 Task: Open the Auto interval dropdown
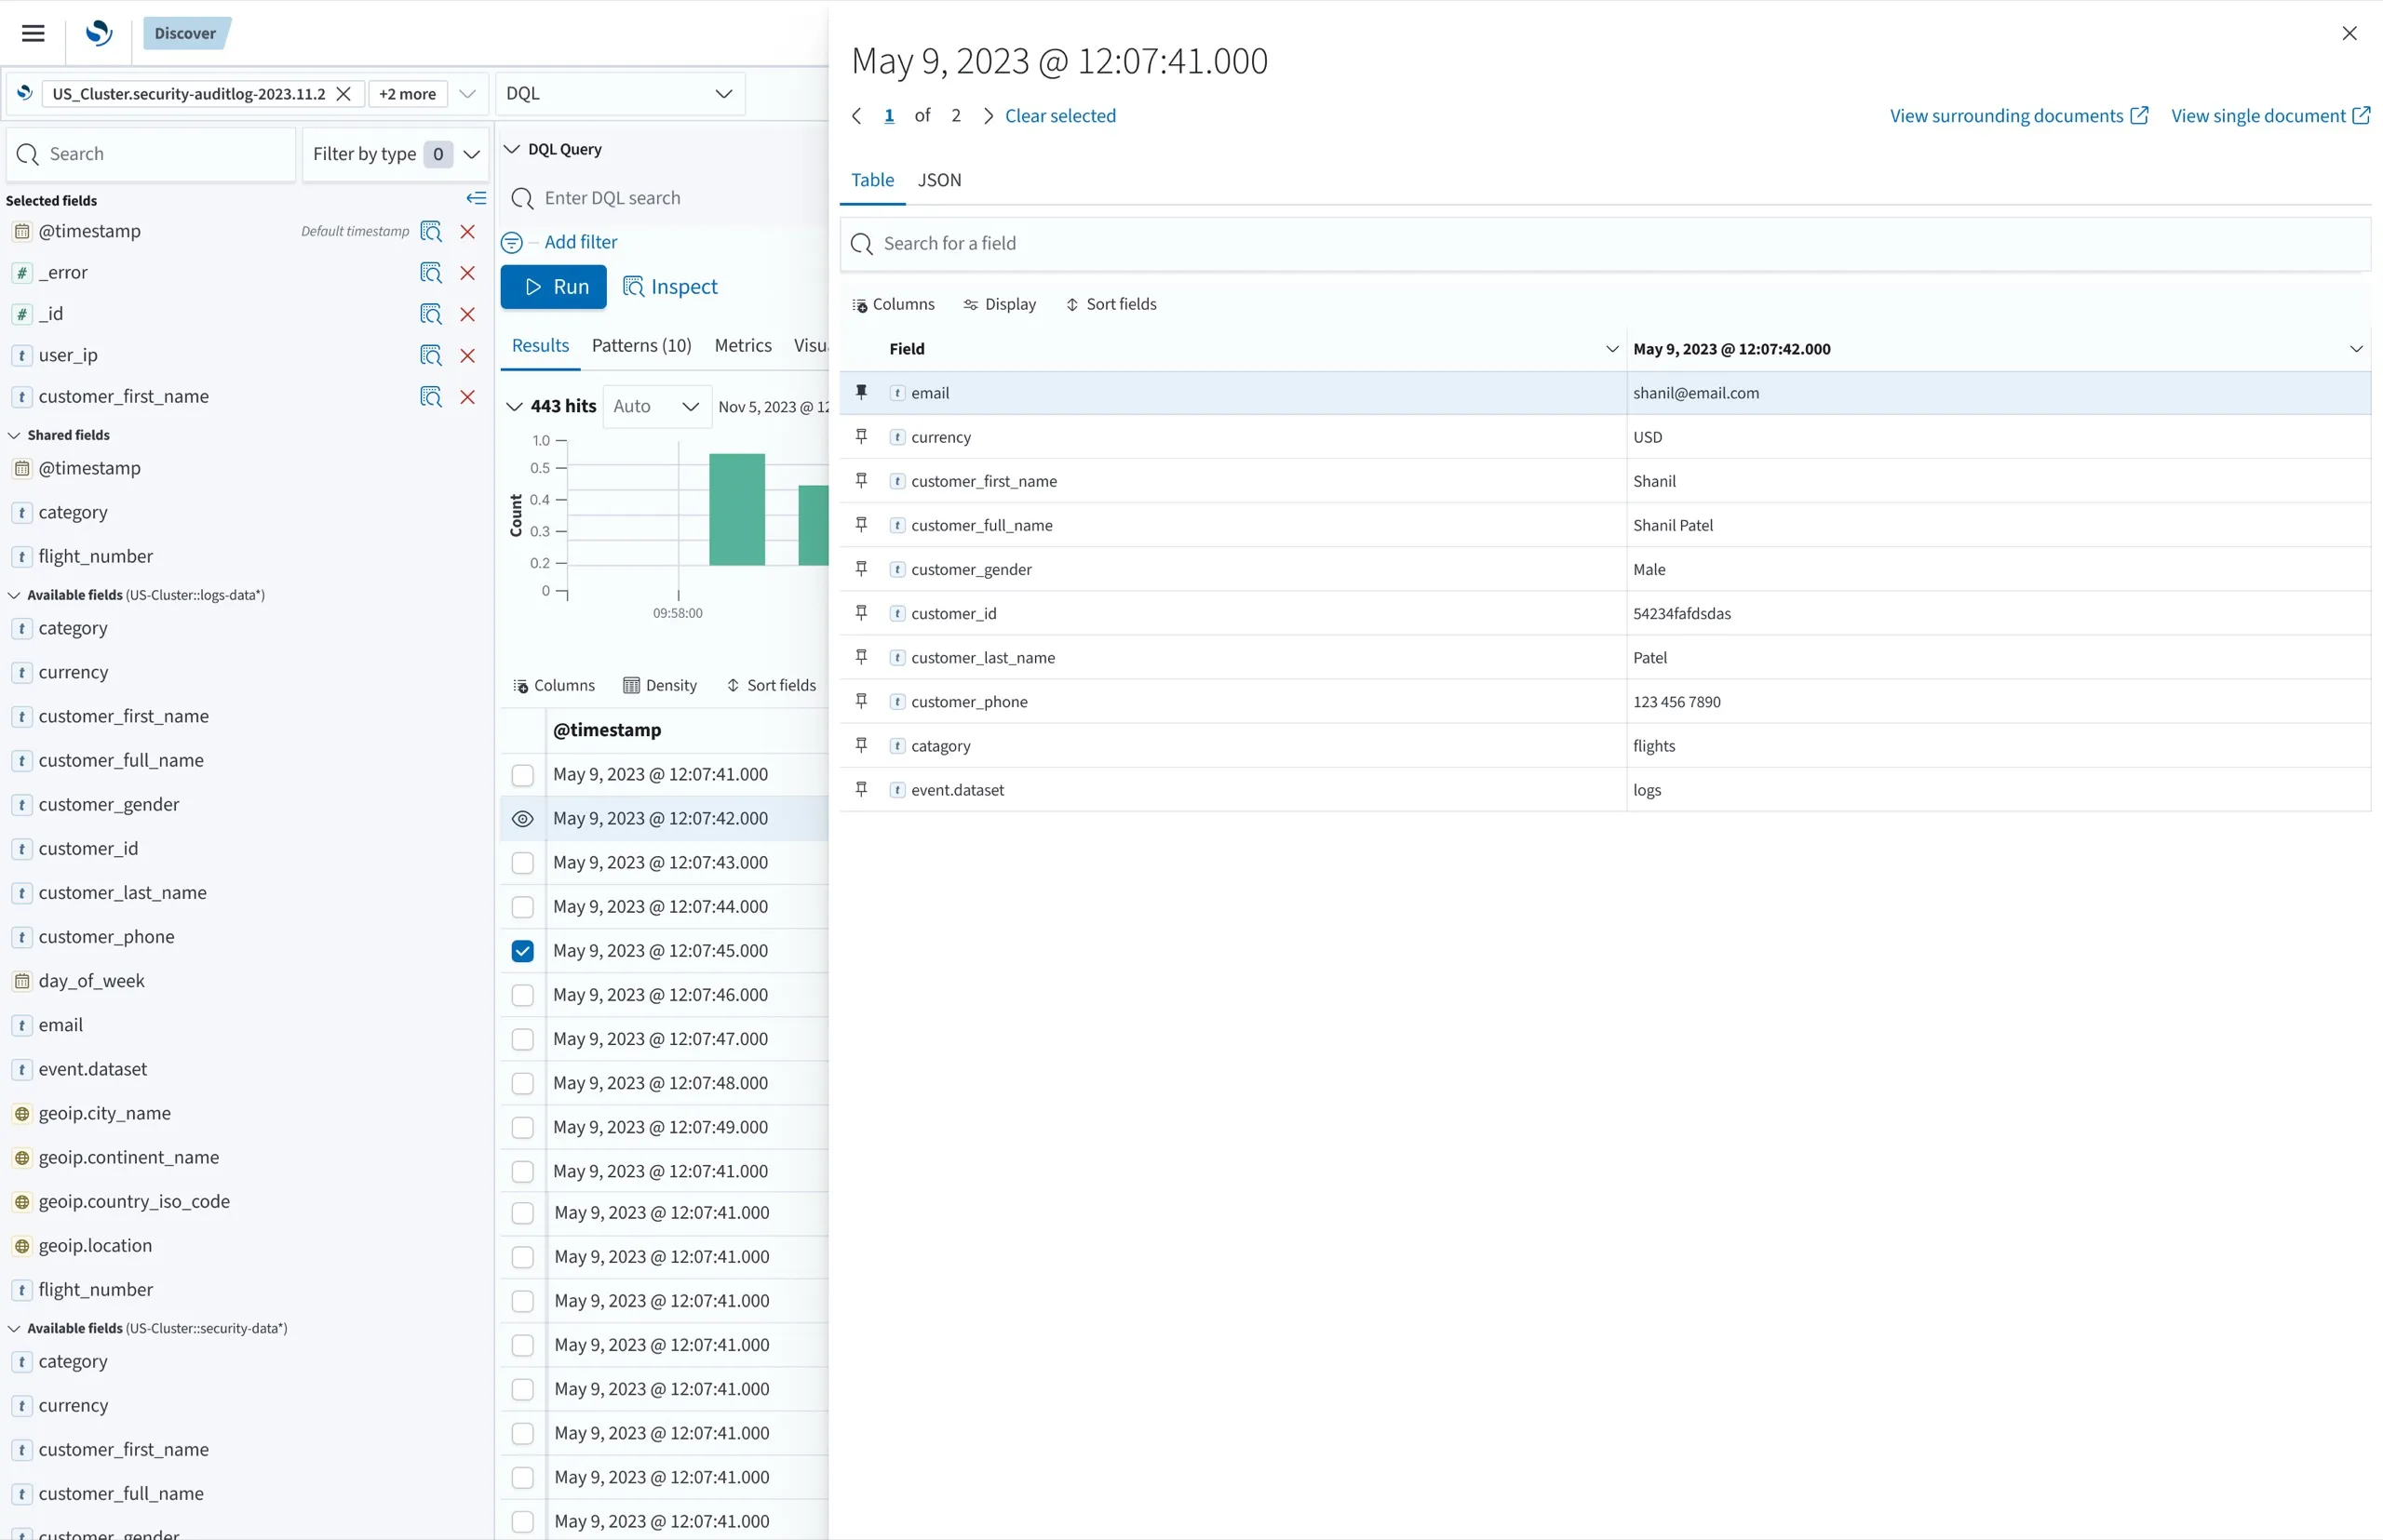click(x=656, y=406)
